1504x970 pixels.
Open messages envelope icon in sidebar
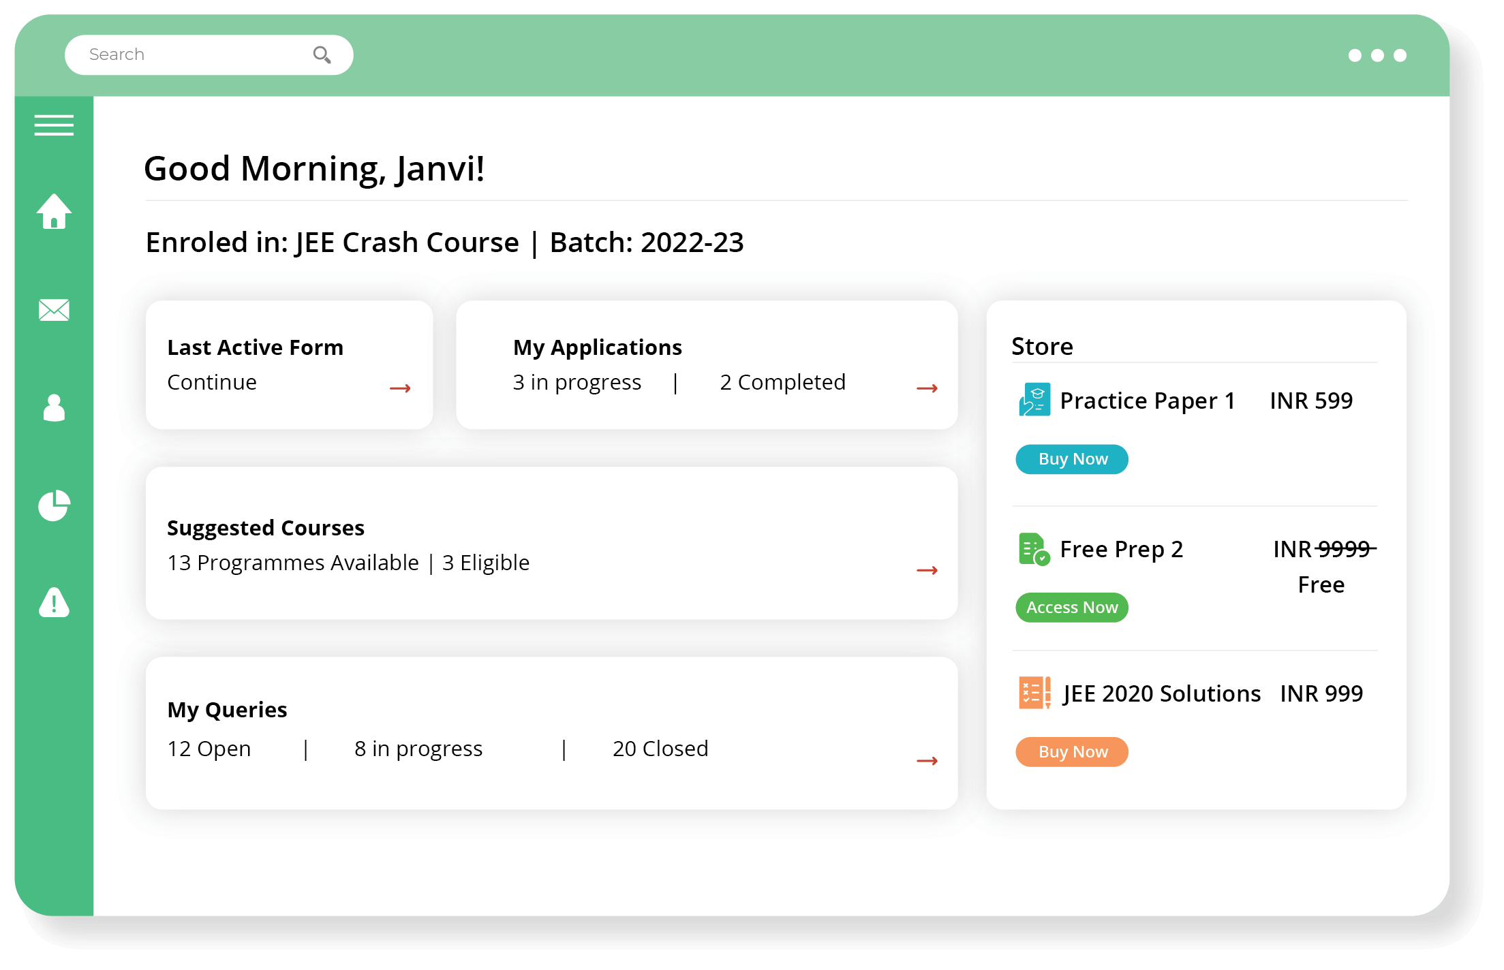[x=54, y=310]
